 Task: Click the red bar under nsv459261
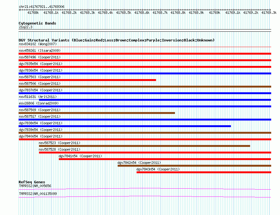[145, 54]
